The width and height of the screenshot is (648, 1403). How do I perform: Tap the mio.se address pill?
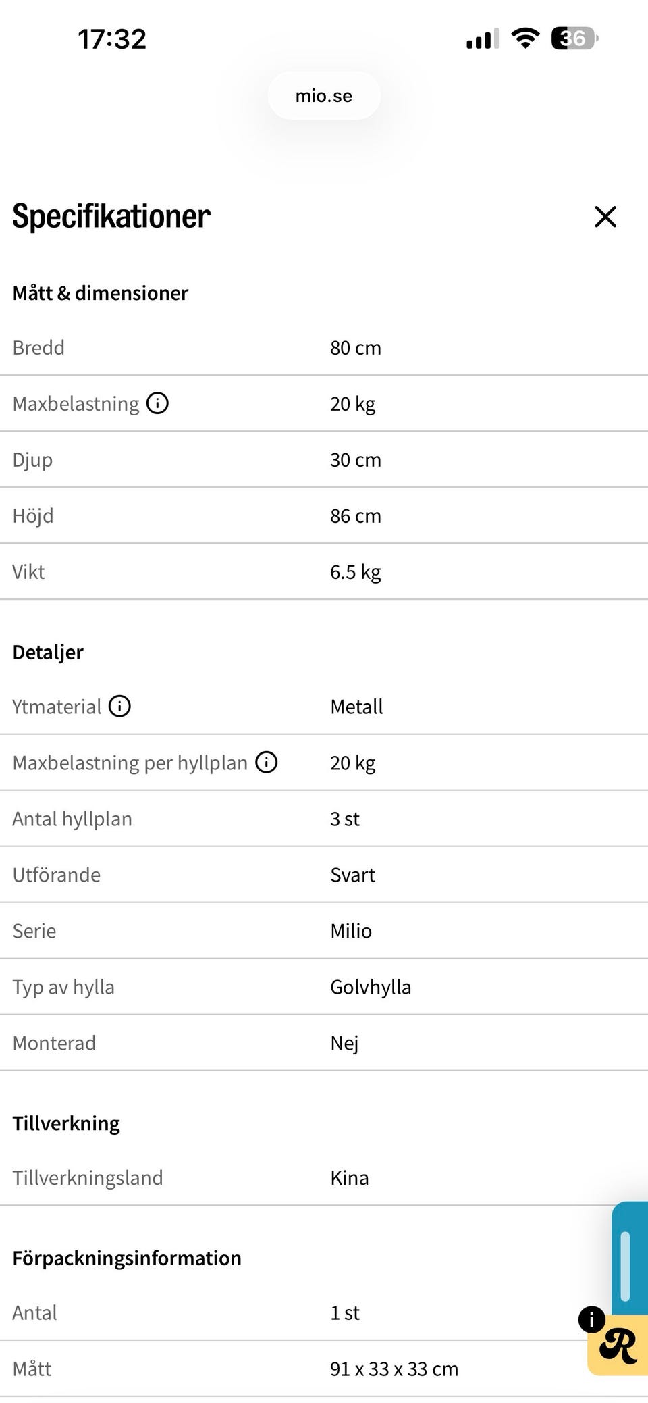coord(324,96)
